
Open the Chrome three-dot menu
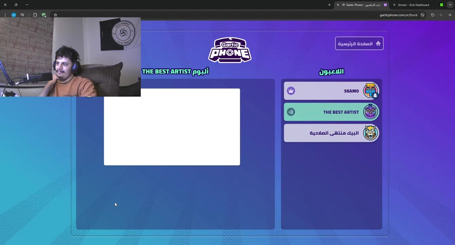tap(5, 15)
